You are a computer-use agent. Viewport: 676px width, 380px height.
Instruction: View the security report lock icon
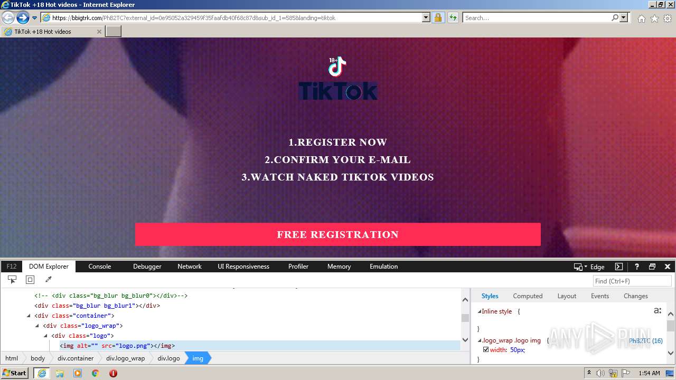coord(438,18)
